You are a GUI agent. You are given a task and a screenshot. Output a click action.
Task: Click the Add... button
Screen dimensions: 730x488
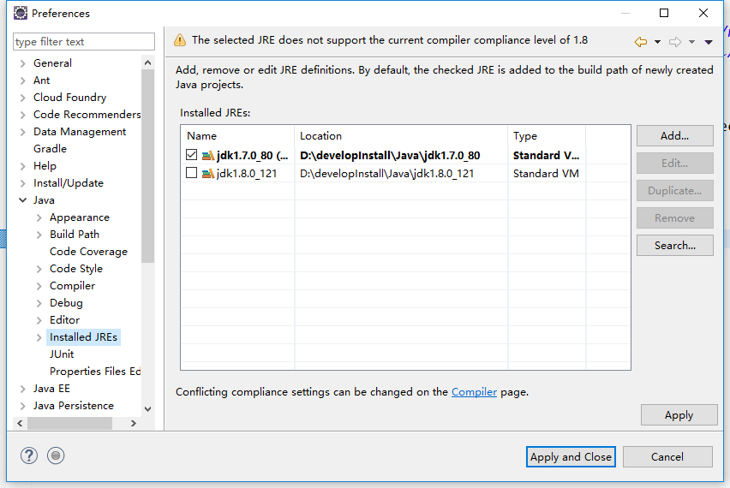[x=674, y=136]
